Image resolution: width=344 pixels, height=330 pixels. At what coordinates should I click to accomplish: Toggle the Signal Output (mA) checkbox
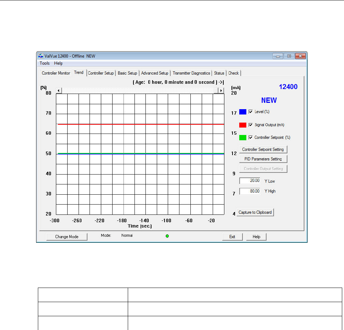pos(251,125)
